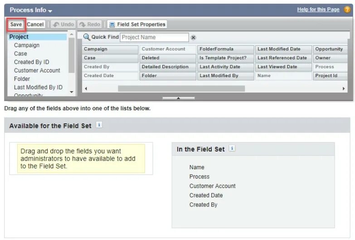The image size is (355, 240).
Task: Click the left list vertical scrollbar thumb
Action: click(x=72, y=55)
